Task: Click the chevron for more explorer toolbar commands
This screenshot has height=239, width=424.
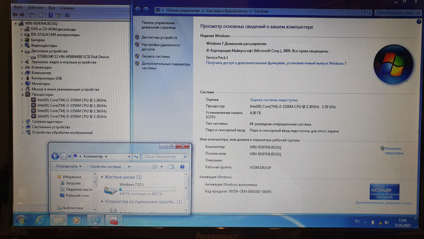Action: pos(129,166)
